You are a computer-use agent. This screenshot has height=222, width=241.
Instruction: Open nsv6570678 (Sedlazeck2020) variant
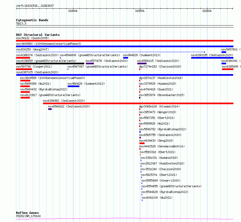click(107, 61)
